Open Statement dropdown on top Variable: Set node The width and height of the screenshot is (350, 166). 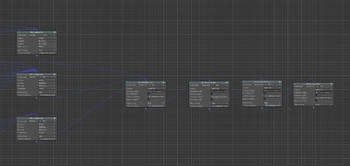47,47
